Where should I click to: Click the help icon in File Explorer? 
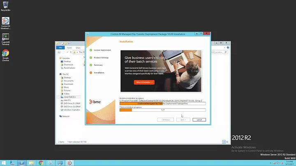pyautogui.click(x=228, y=48)
